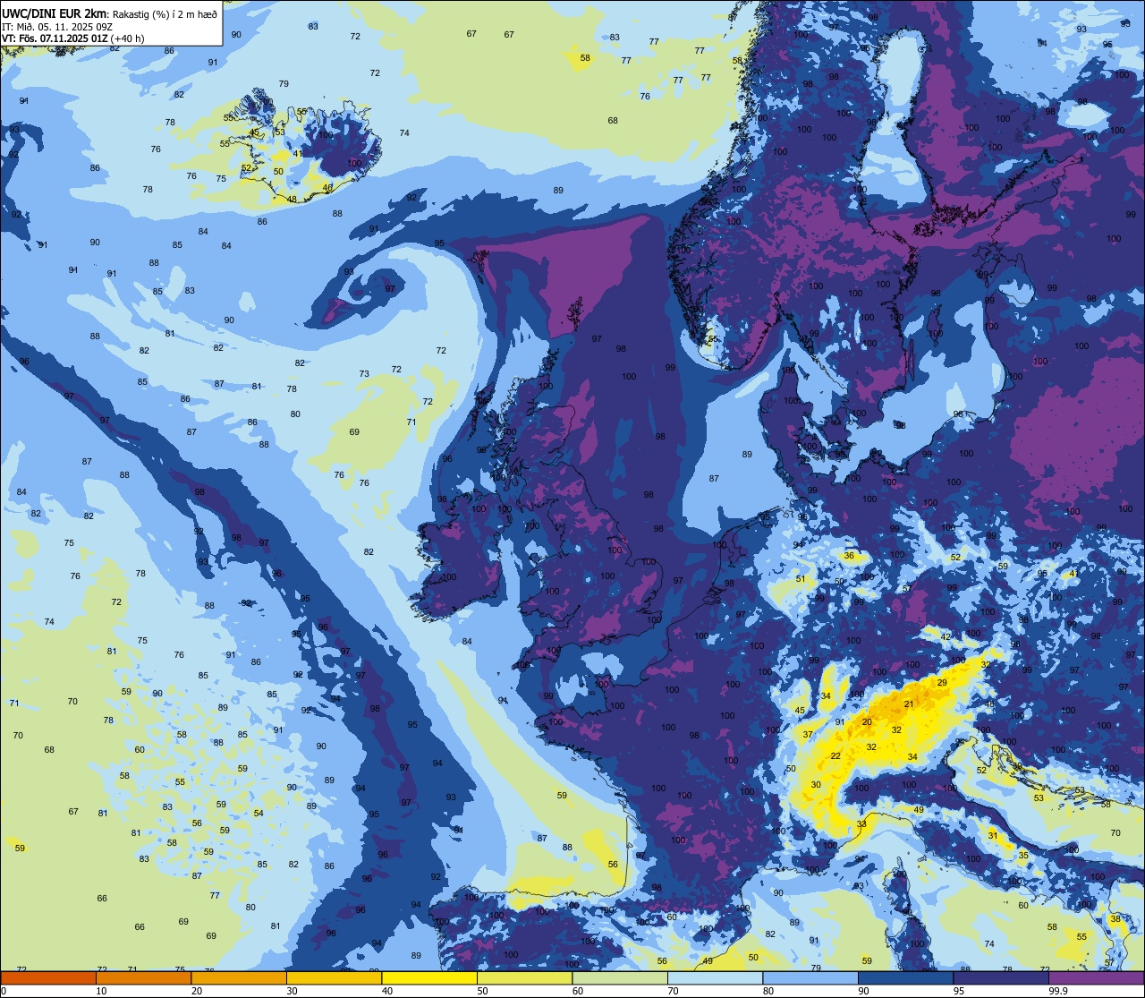The width and height of the screenshot is (1145, 998).
Task: Click the 80–90 light blue legend segment
Action: [810, 977]
